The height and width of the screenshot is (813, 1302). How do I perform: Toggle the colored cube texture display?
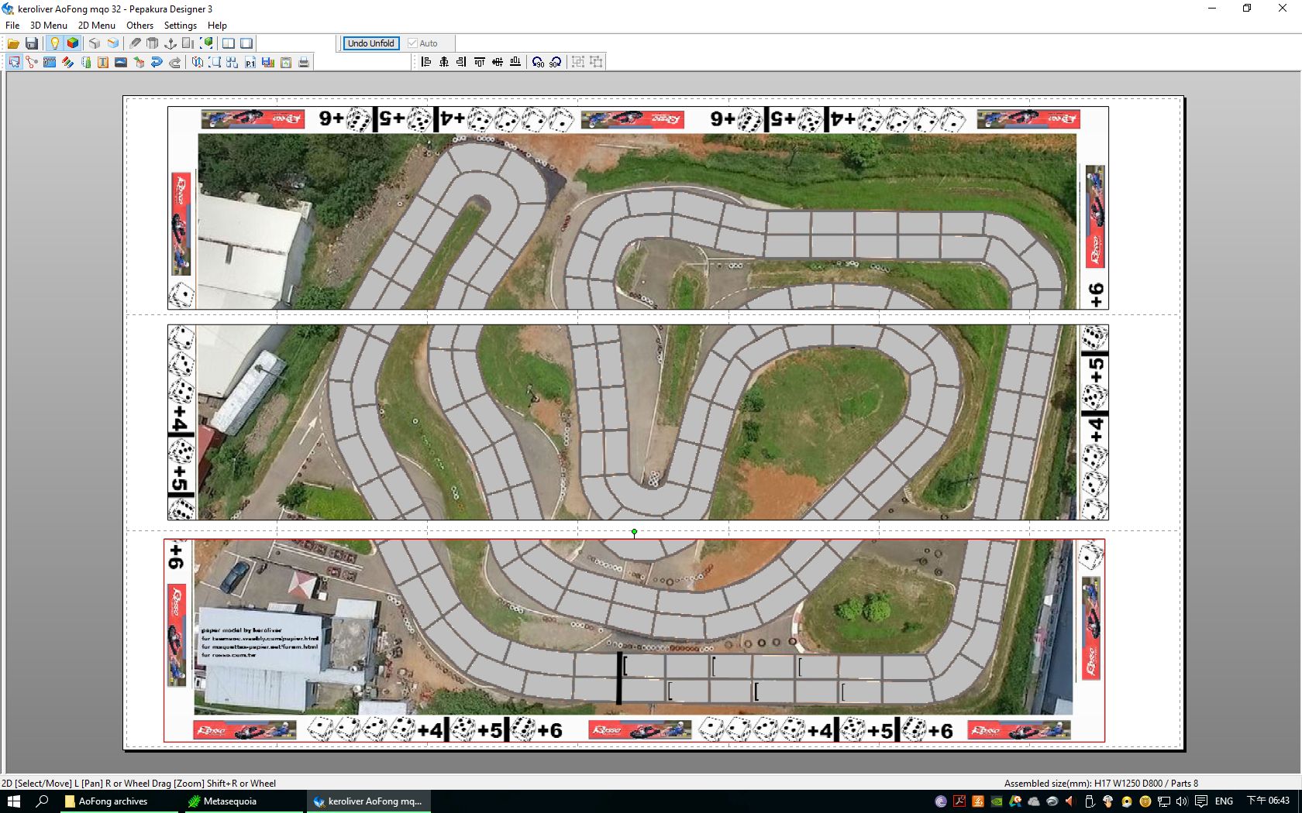[73, 43]
